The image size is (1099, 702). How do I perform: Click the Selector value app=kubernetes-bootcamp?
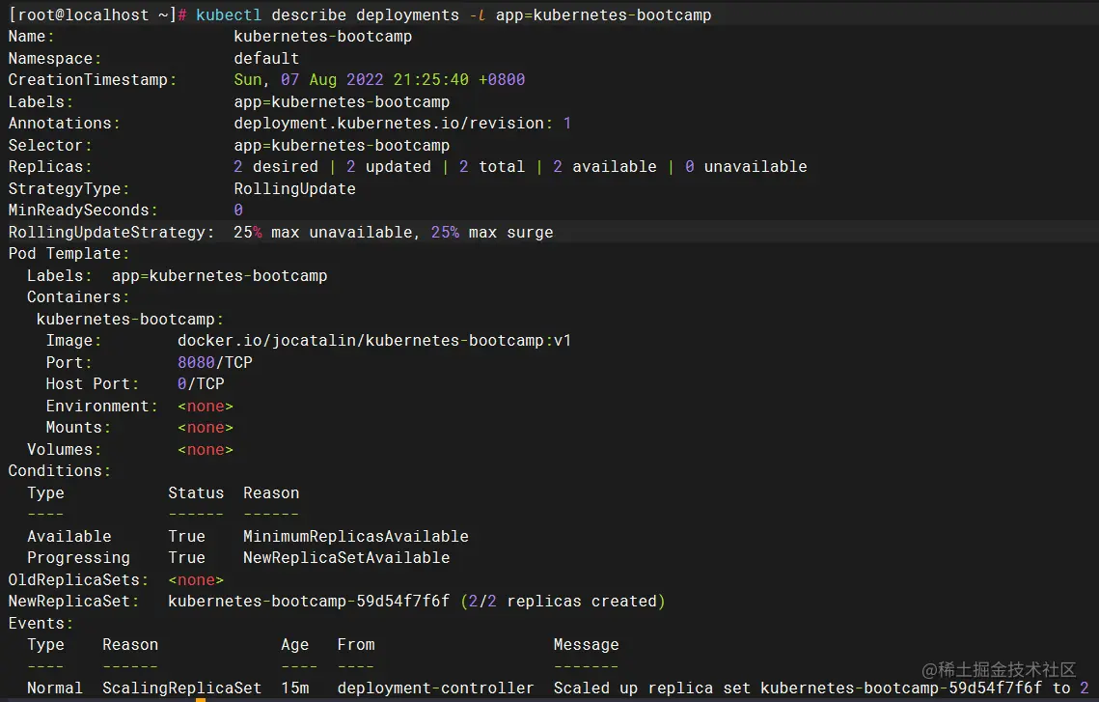click(x=342, y=145)
